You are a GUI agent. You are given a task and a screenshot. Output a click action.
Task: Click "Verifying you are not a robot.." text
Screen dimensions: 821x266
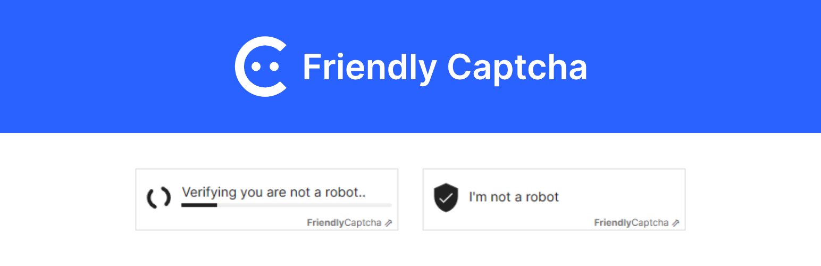click(x=273, y=192)
